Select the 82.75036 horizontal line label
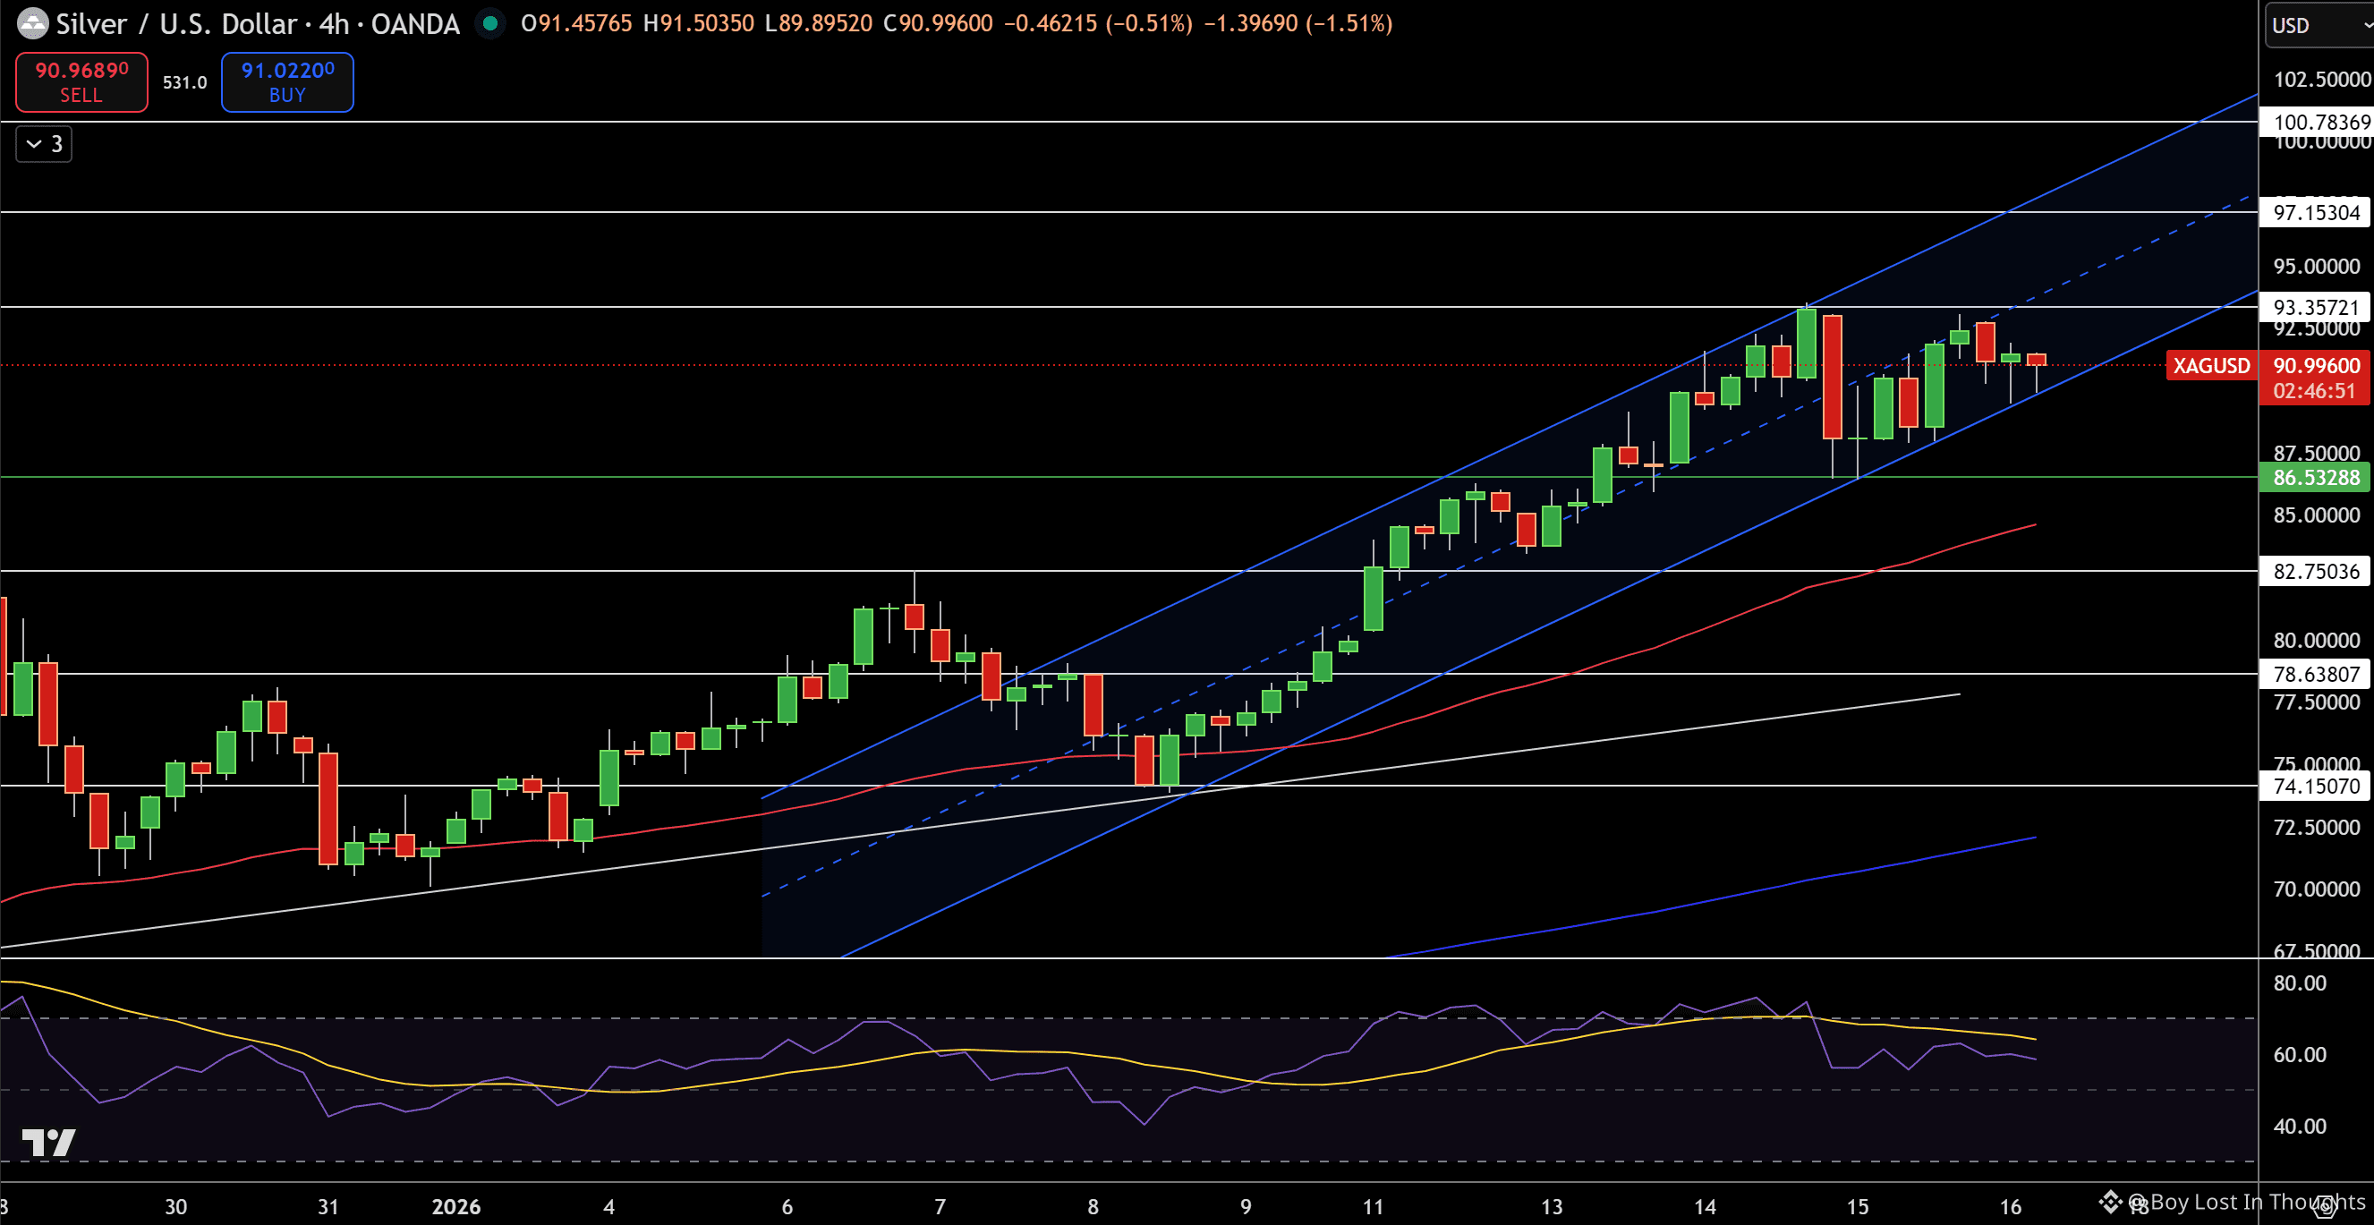2374x1225 pixels. [x=2315, y=572]
